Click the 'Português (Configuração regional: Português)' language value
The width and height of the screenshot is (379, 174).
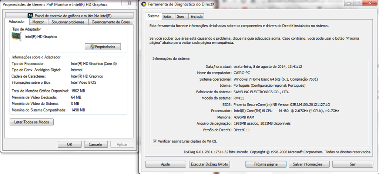(269, 86)
